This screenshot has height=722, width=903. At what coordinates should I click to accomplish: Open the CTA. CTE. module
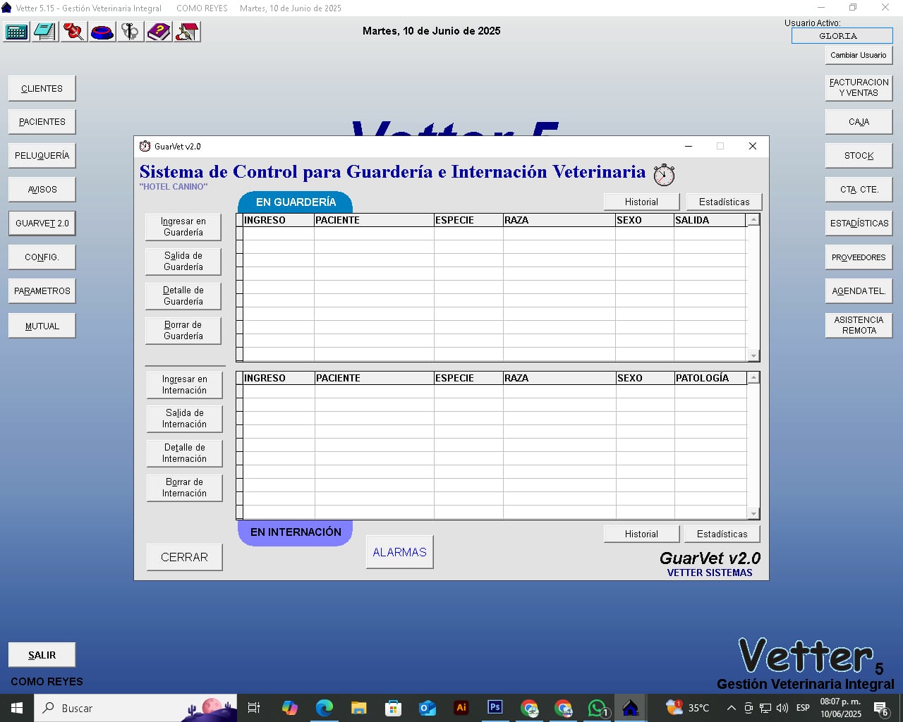coord(859,190)
